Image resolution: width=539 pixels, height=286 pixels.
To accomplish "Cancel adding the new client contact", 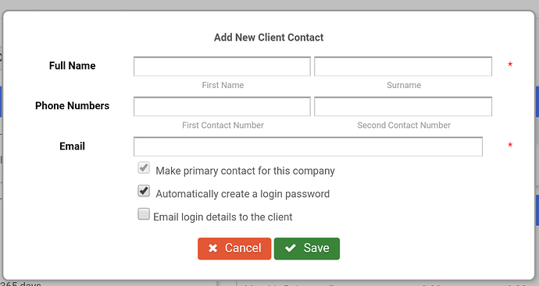I will tap(234, 249).
